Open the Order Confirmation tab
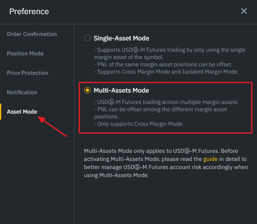 pyautogui.click(x=32, y=34)
